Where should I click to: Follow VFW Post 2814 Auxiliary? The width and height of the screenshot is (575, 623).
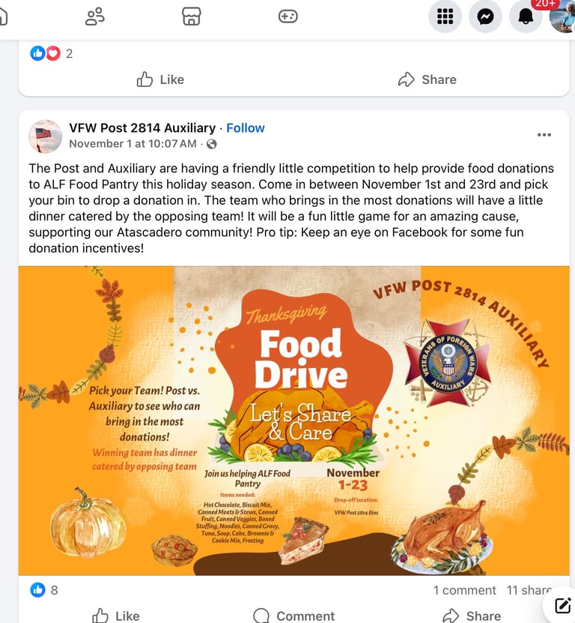click(246, 128)
